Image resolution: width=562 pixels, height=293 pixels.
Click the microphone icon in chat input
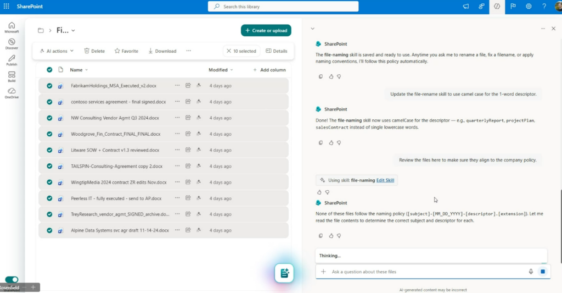click(531, 272)
